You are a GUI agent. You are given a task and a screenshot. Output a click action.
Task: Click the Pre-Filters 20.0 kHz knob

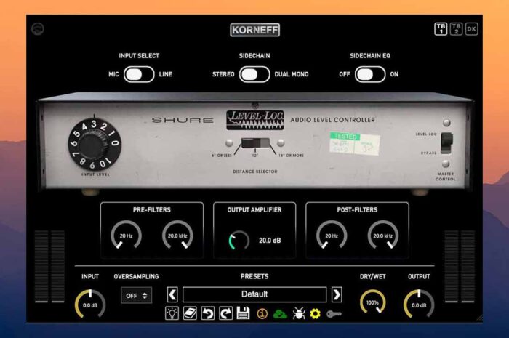[177, 236]
